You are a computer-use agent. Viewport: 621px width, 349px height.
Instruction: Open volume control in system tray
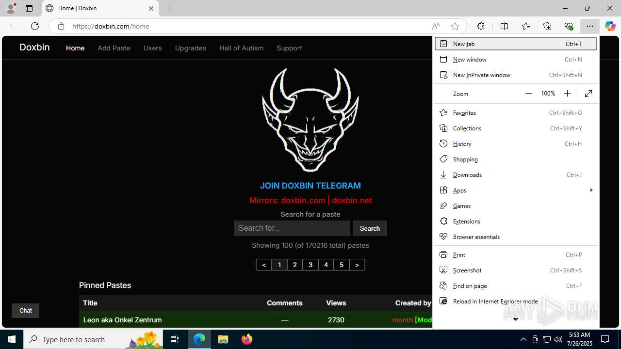click(558, 339)
